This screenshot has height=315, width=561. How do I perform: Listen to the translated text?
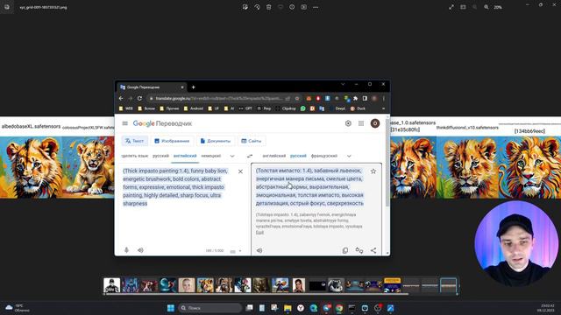click(x=259, y=250)
